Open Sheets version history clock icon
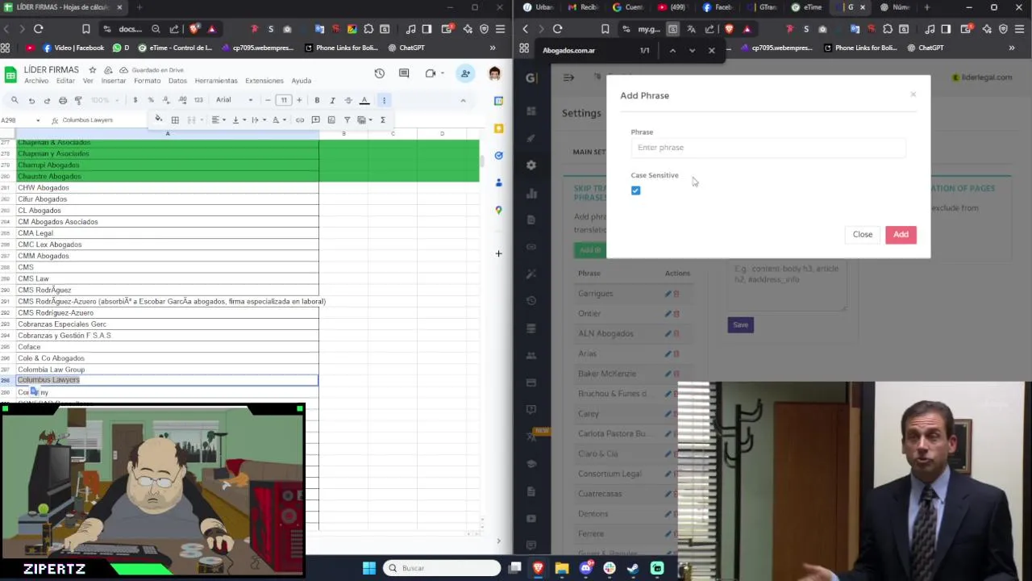This screenshot has width=1032, height=581. (380, 73)
